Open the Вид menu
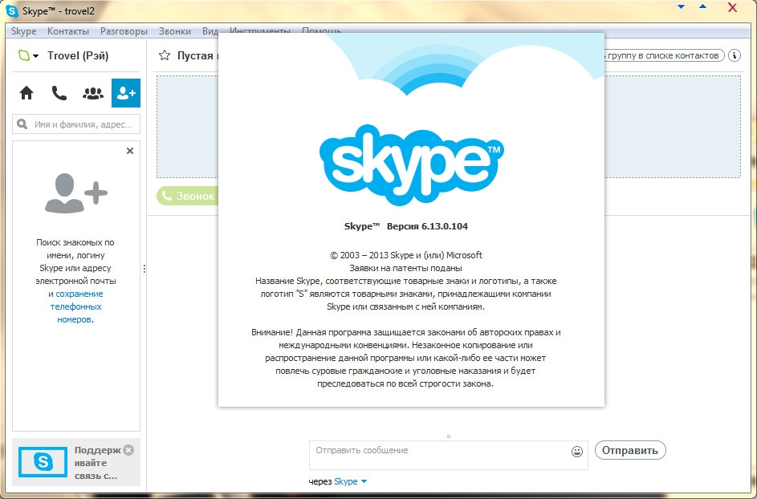Viewport: 757px width, 499px height. pyautogui.click(x=210, y=31)
